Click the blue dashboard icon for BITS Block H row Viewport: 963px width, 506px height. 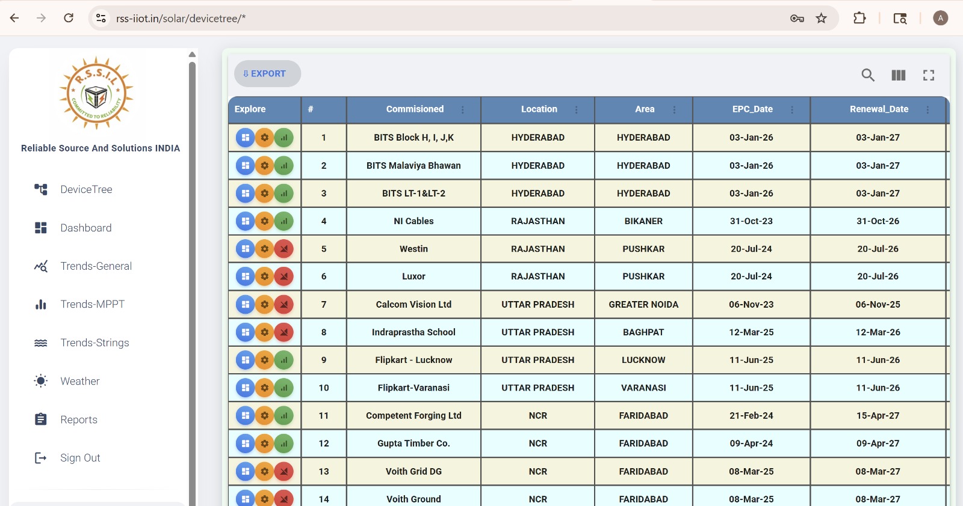click(x=245, y=138)
